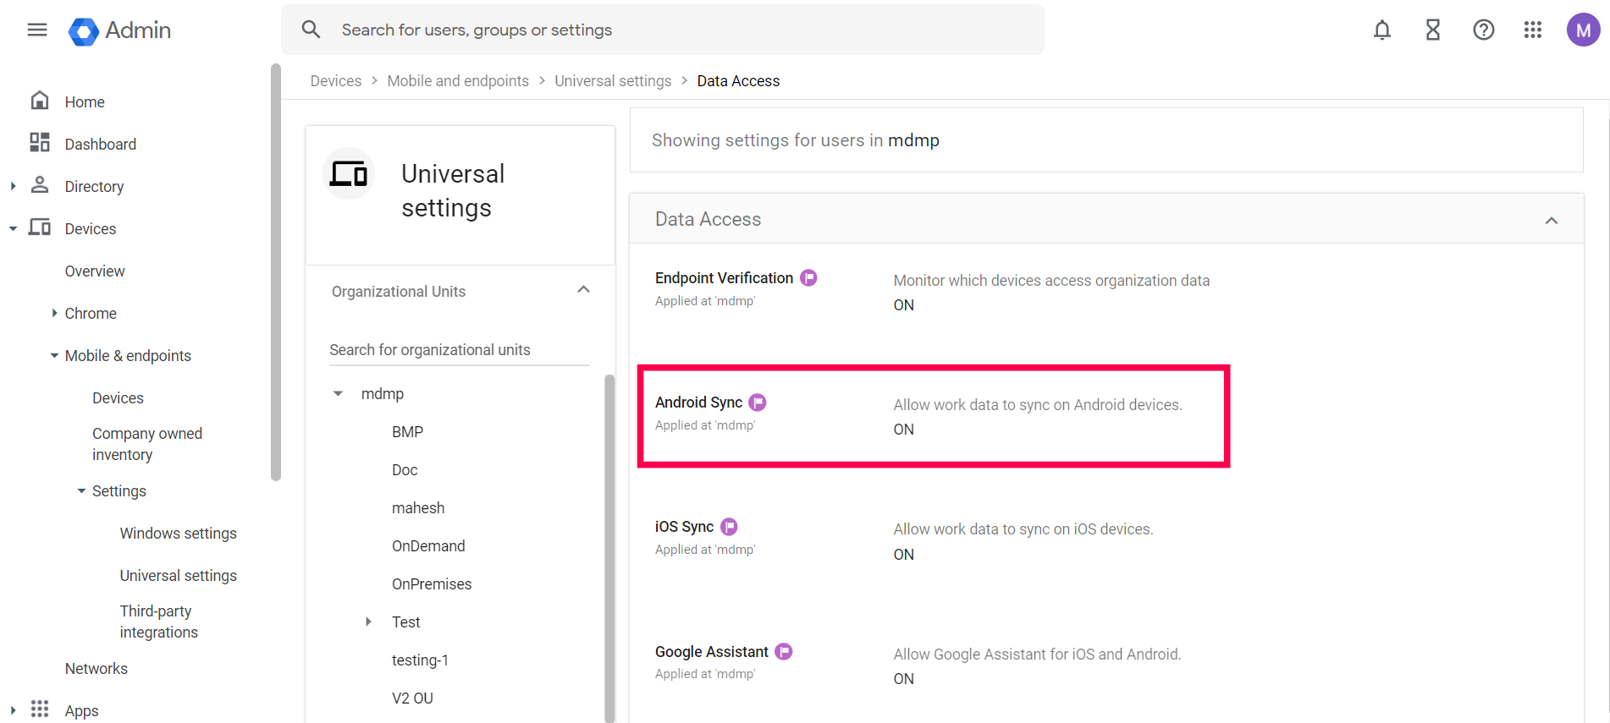Open the help question mark icon

point(1483,30)
